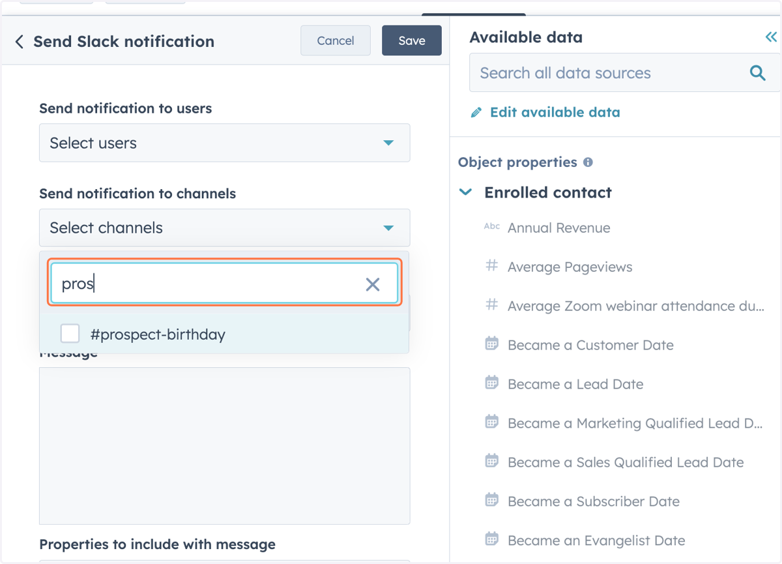Screen dimensions: 782x564
Task: Open the Edit available data link
Action: pyautogui.click(x=555, y=112)
